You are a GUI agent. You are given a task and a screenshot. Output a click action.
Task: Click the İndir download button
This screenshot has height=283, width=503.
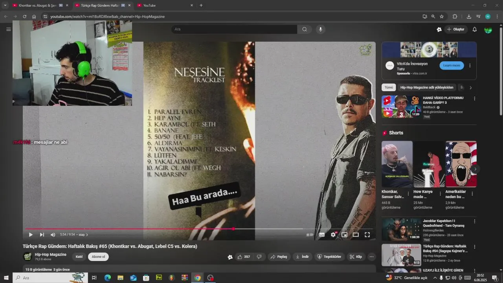click(302, 257)
